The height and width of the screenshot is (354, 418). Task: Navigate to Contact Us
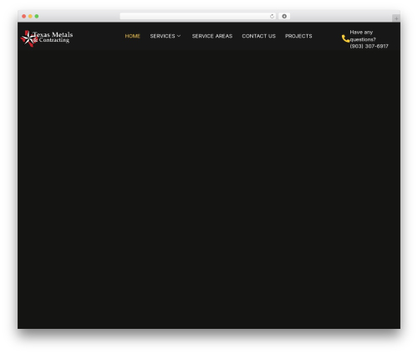258,36
